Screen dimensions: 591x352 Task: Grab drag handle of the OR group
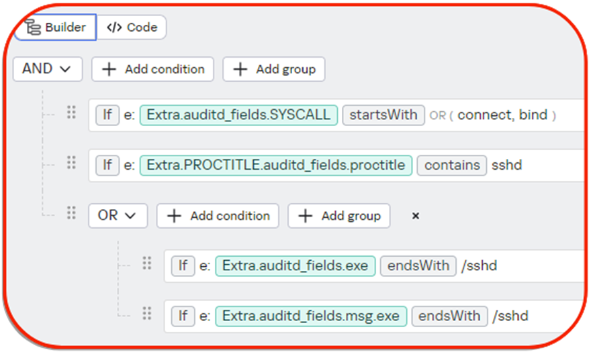tap(71, 213)
